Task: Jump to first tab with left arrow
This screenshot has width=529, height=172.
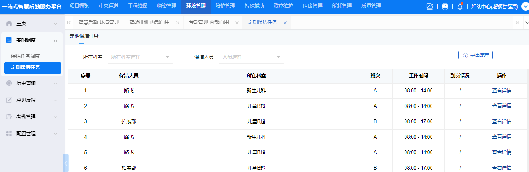Action: (x=69, y=23)
